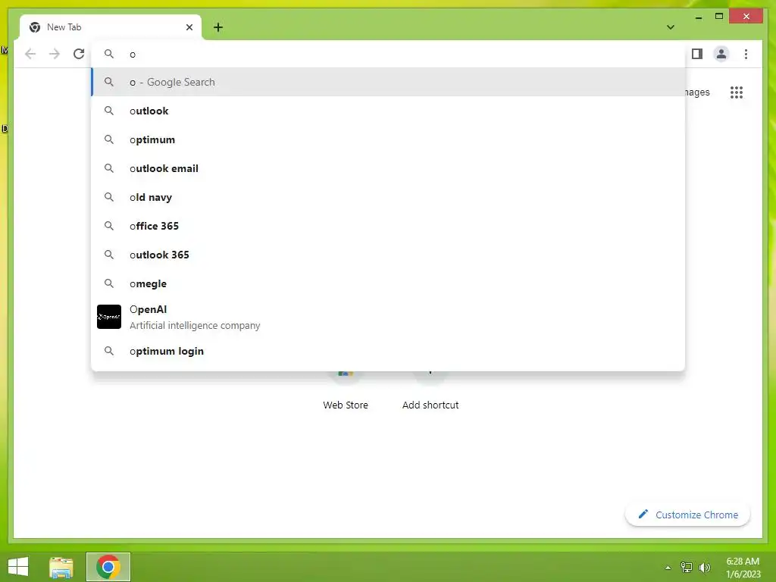Choose the 'outlook 365' suggestion
The height and width of the screenshot is (582, 776).
point(388,255)
